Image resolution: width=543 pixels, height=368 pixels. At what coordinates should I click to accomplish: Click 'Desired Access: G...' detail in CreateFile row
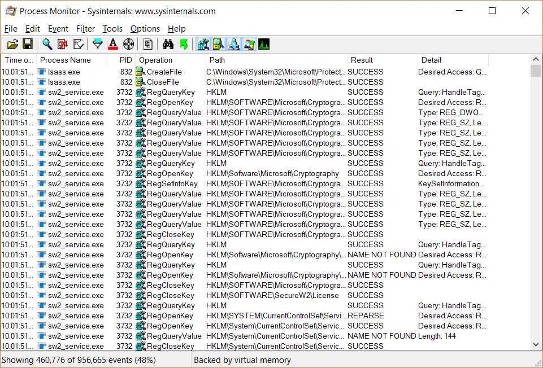pyautogui.click(x=452, y=72)
